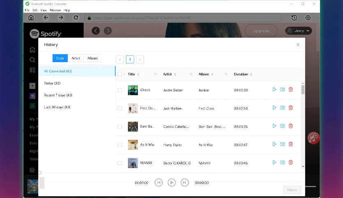This screenshot has height=198, width=343.
Task: Open Spotify library in sidebar
Action: pyautogui.click(x=32, y=70)
